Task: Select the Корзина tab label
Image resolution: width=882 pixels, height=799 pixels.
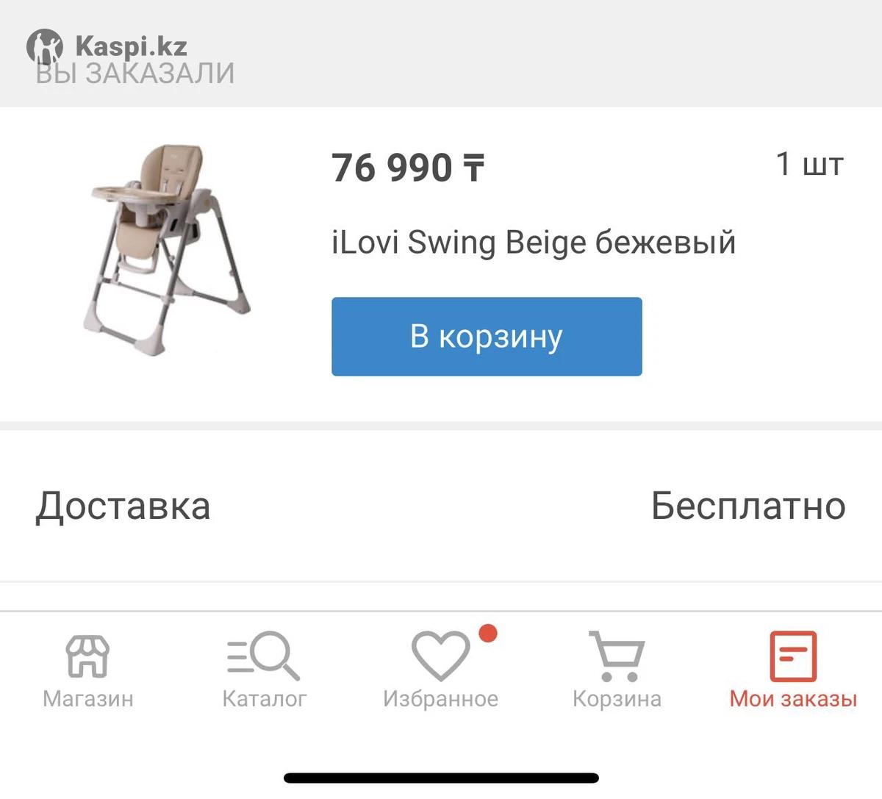Action: (x=617, y=698)
